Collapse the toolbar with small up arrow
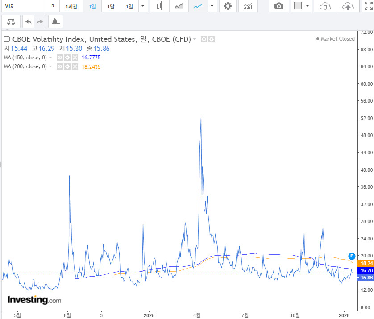 [8, 29]
